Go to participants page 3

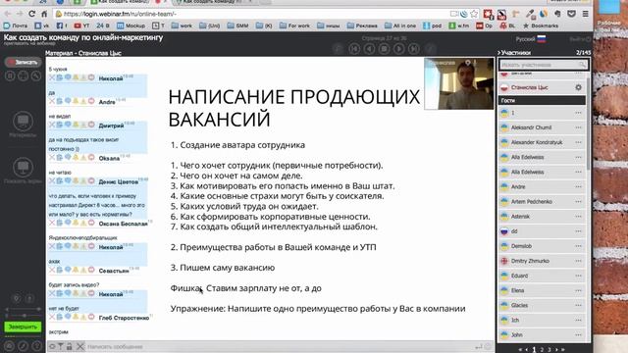click(549, 350)
